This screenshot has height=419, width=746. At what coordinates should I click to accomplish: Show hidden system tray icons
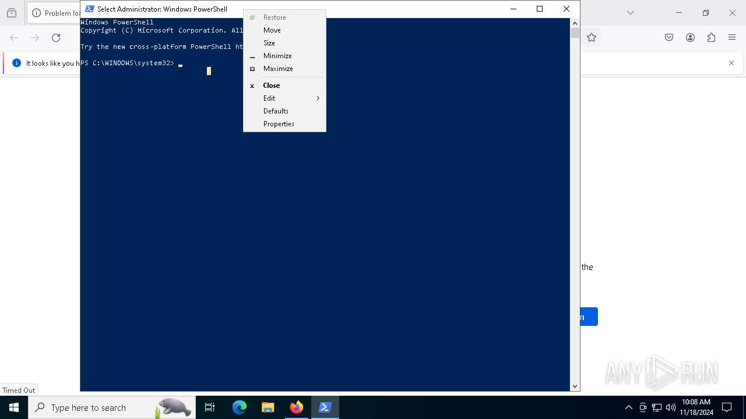(x=628, y=407)
